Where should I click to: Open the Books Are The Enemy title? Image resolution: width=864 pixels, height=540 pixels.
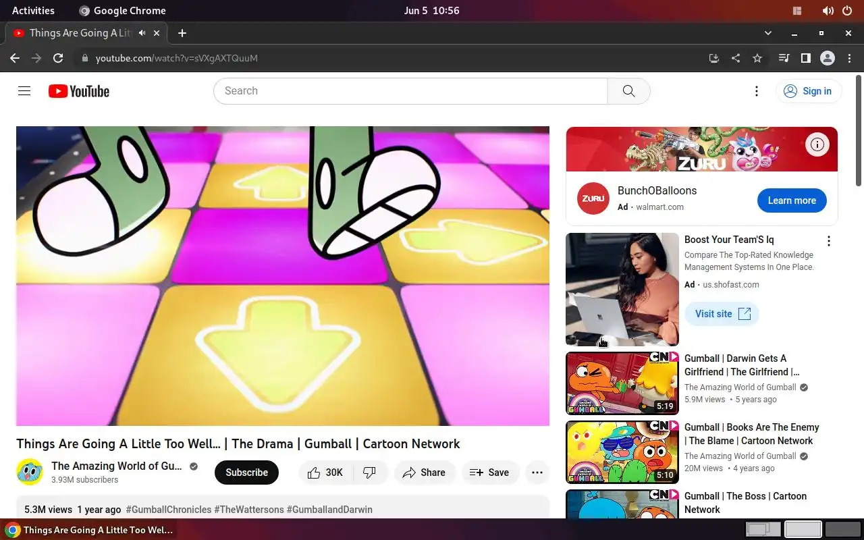pos(752,434)
